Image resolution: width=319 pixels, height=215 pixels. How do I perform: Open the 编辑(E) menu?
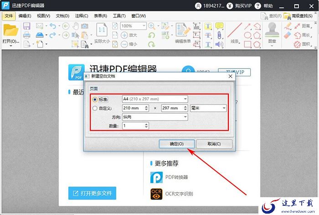point(25,16)
